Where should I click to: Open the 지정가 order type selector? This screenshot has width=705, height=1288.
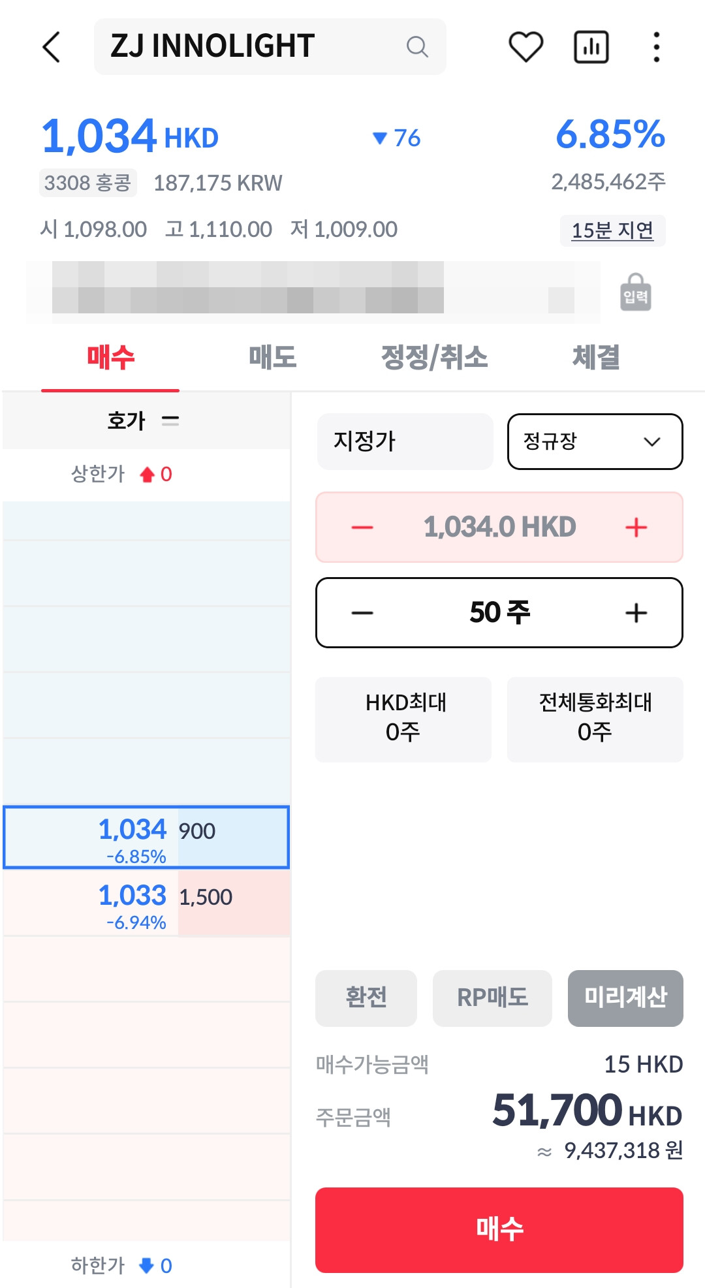(405, 441)
